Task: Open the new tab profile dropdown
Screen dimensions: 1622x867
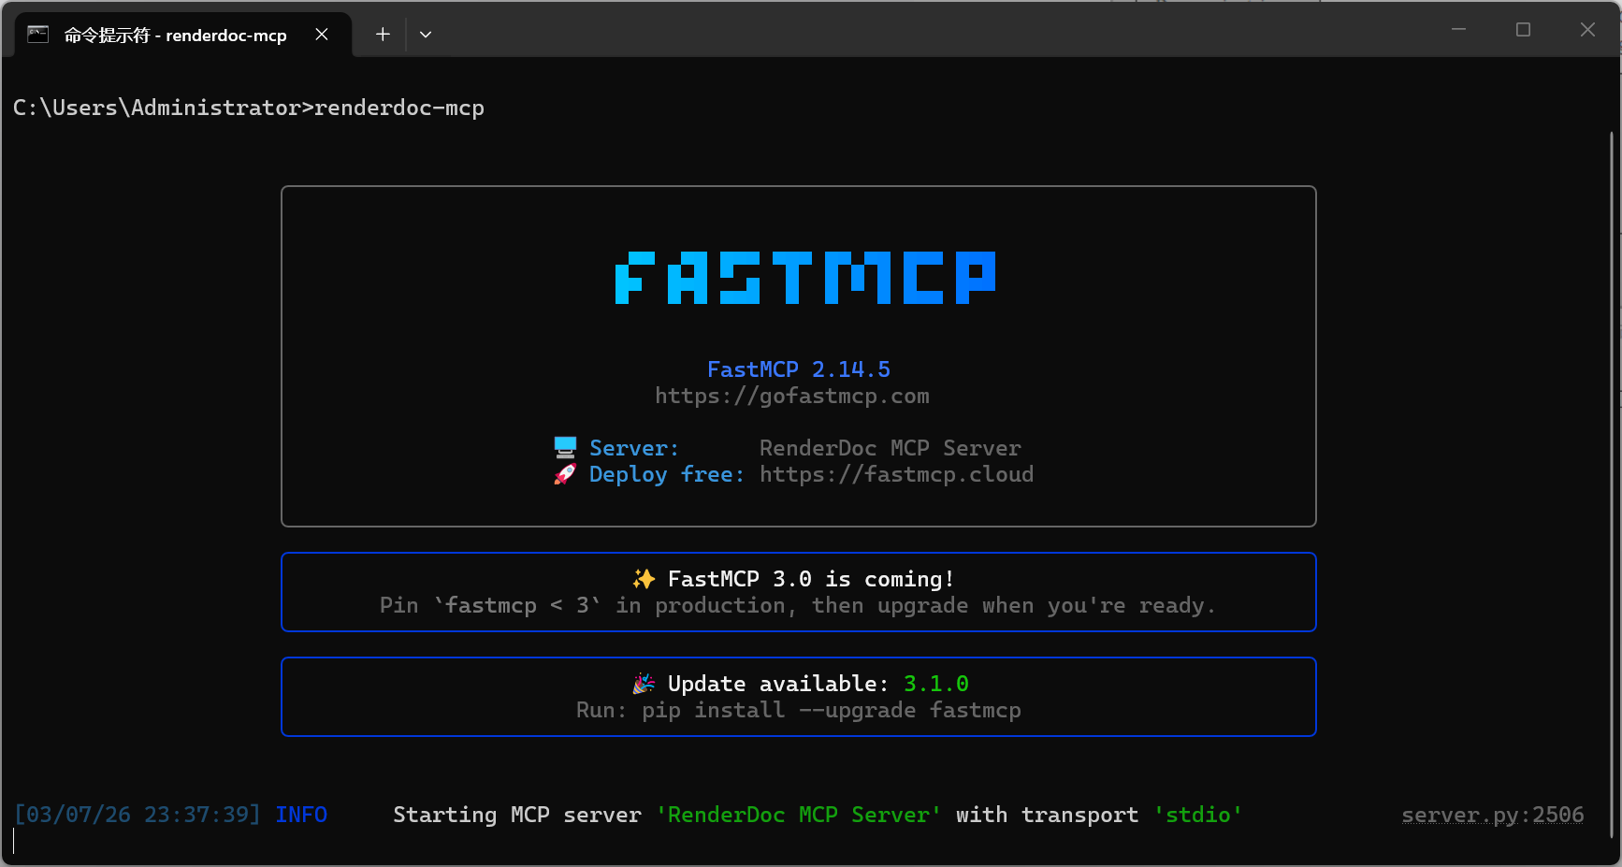Action: click(426, 35)
